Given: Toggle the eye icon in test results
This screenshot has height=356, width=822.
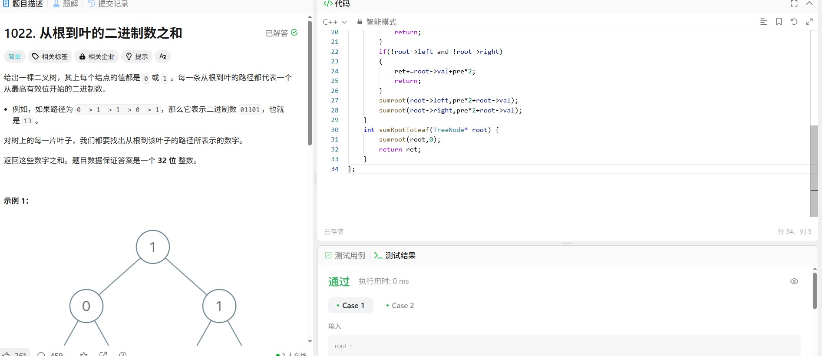Looking at the screenshot, I should [794, 281].
